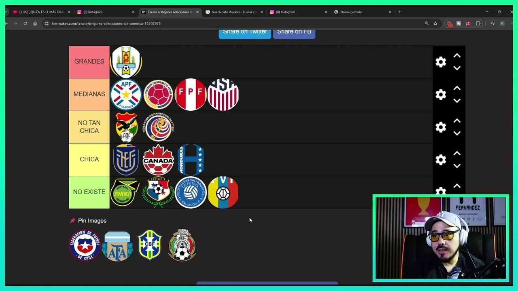The width and height of the screenshot is (518, 291).
Task: Switch to the Nueva pestaña tab
Action: 363,12
